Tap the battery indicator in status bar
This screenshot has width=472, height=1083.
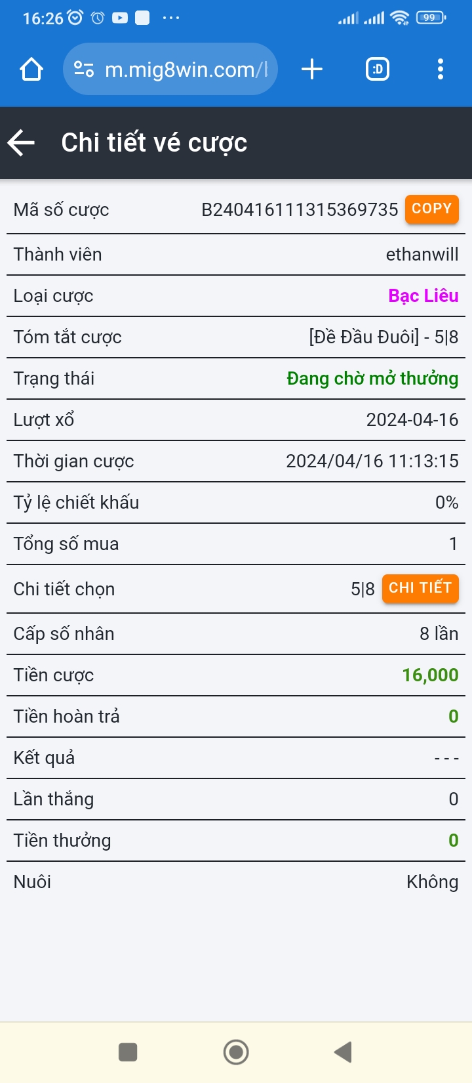click(430, 18)
